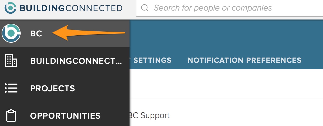Click the Projects list icon
Screen dimensions: 323x126
click(11, 88)
